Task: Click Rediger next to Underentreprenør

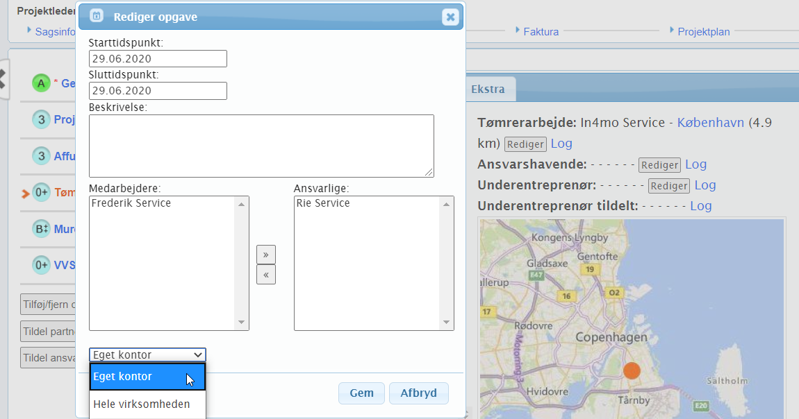Action: 668,186
